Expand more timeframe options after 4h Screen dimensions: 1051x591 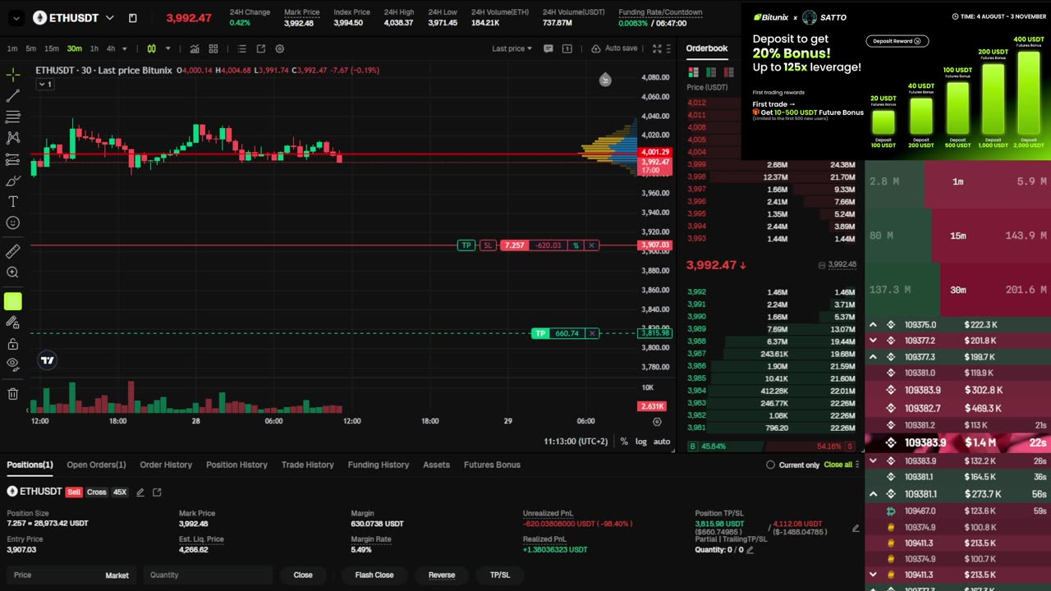tap(124, 48)
